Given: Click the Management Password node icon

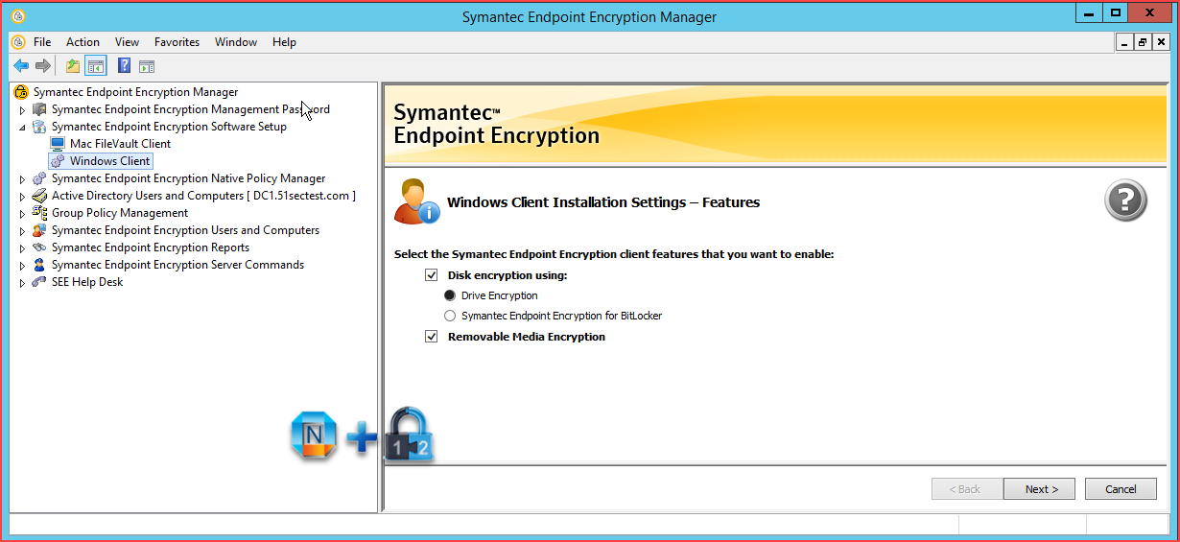Looking at the screenshot, I should (x=39, y=109).
